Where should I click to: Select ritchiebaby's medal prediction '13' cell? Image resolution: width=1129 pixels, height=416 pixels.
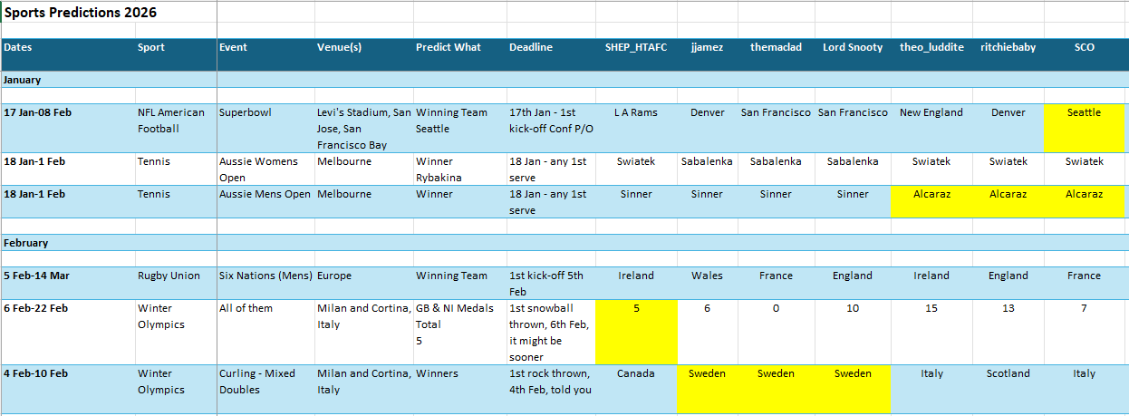click(x=1008, y=332)
